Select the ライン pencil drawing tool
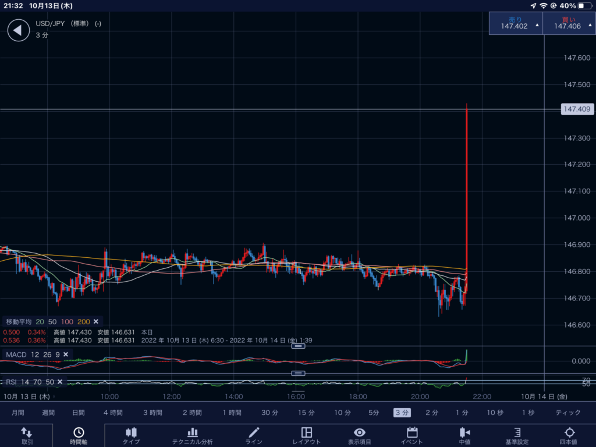The image size is (596, 447). (254, 432)
